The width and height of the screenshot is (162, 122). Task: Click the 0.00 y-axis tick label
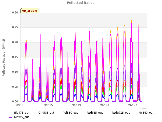tap(15, 101)
